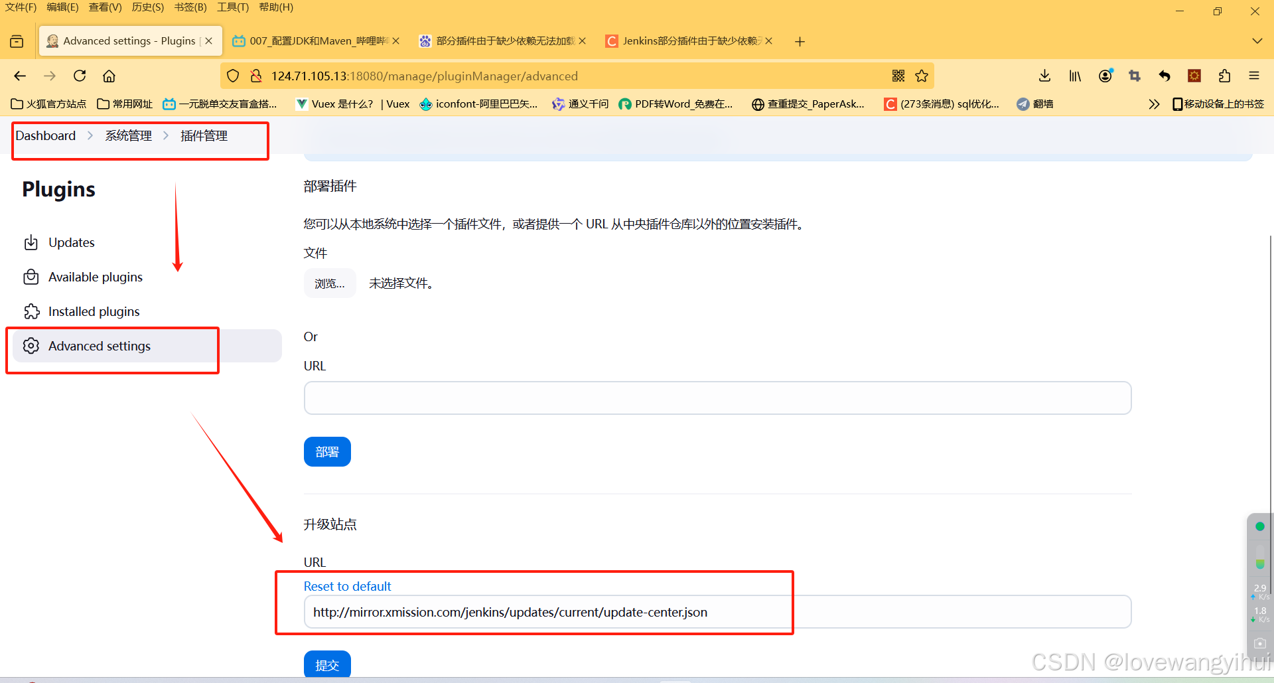
Task: Open the Updates section
Action: point(147,242)
